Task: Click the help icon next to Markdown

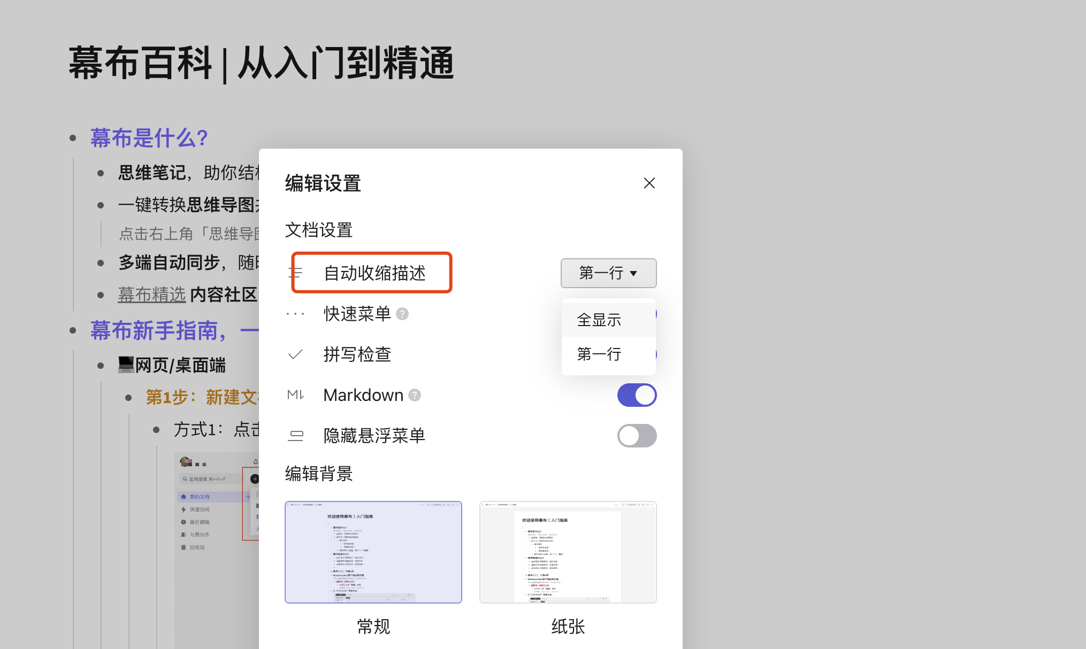Action: click(x=415, y=395)
